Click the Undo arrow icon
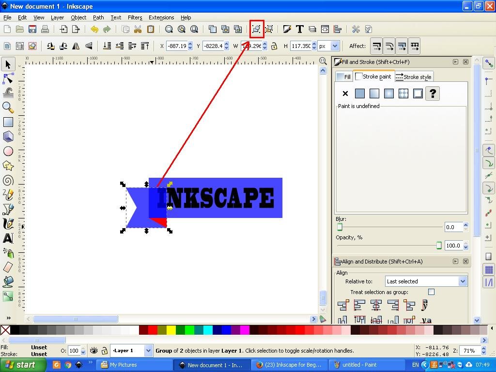Image resolution: width=496 pixels, height=372 pixels. [x=94, y=30]
